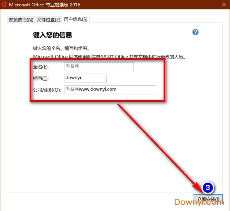The image size is (230, 211).
Task: Click the blue circled number 3 badge
Action: [x=209, y=187]
